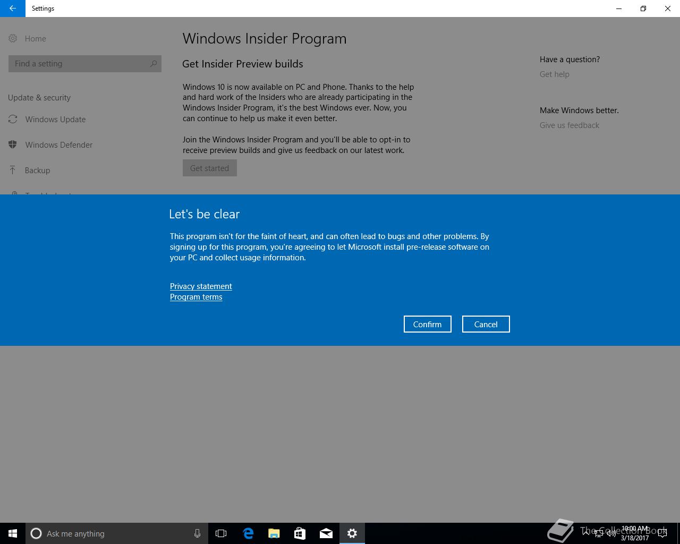680x544 pixels.
Task: Click the Windows Defender shield icon
Action: (x=13, y=144)
